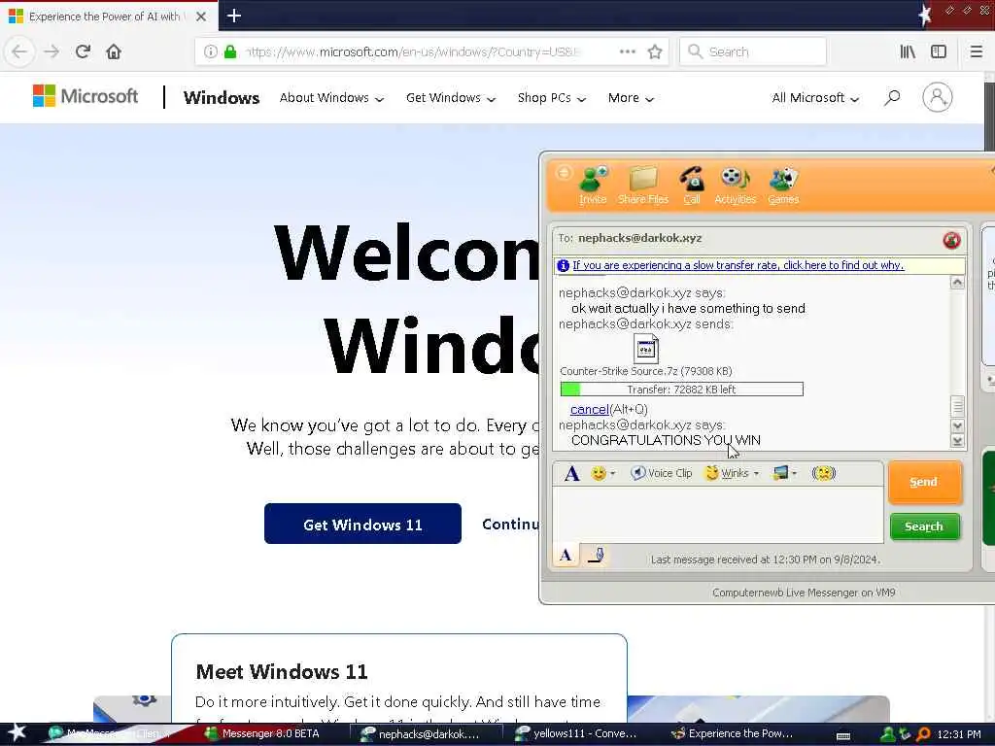Click the Microsoft logo
The height and width of the screenshot is (746, 995).
click(x=86, y=96)
